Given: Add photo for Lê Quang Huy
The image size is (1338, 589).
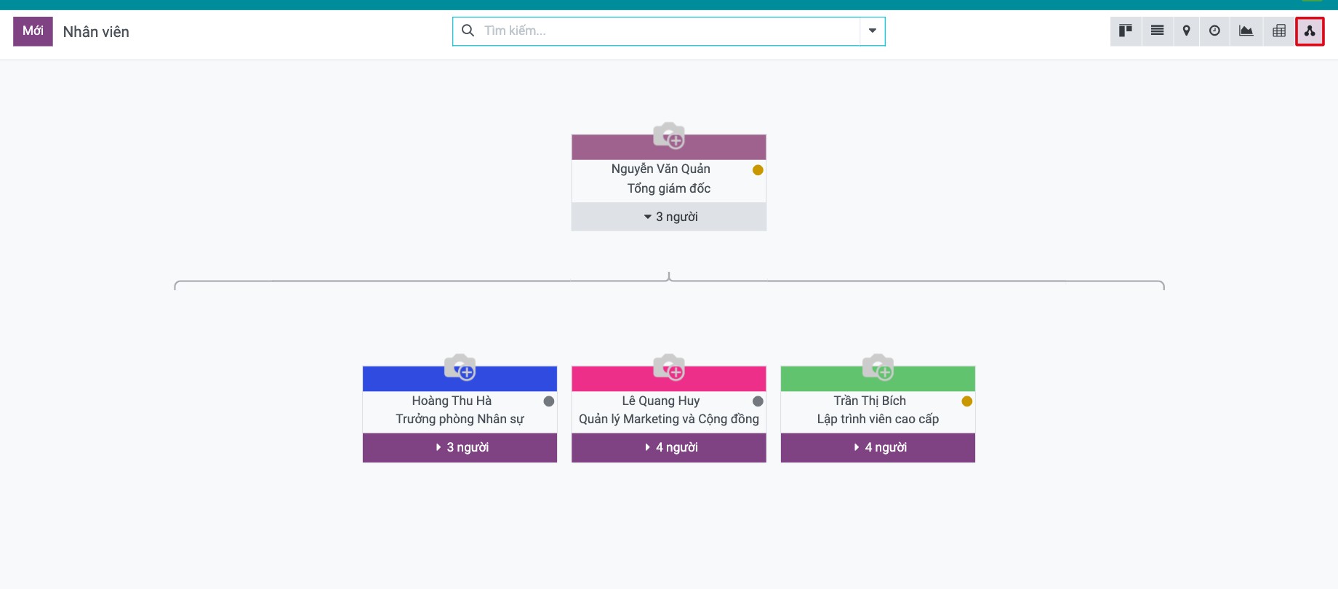Looking at the screenshot, I should pyautogui.click(x=669, y=367).
